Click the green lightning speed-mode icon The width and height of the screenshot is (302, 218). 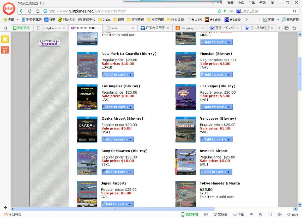(x=224, y=11)
